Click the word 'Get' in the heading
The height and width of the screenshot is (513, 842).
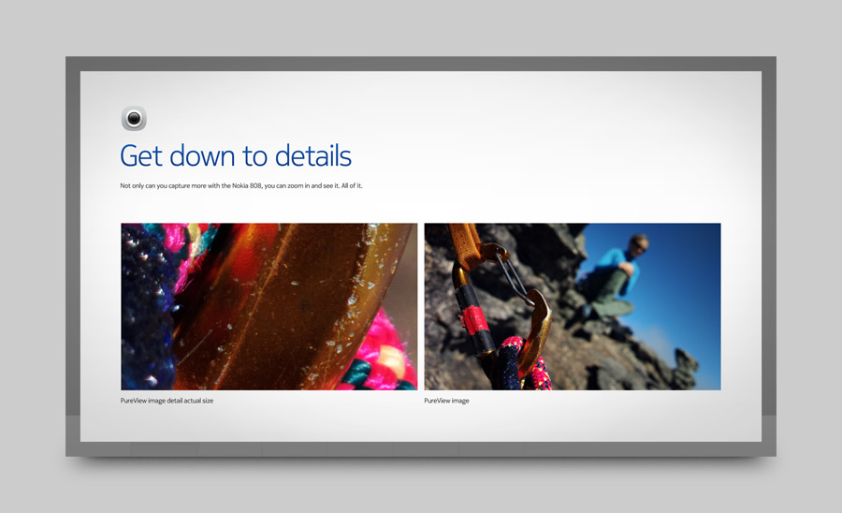141,155
